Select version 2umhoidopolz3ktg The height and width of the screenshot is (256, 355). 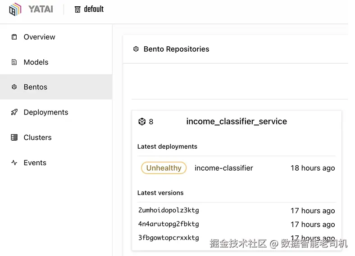pyautogui.click(x=168, y=210)
